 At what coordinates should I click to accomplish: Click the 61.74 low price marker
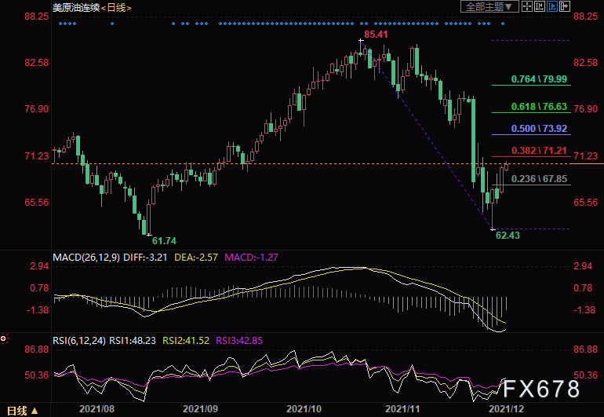(x=164, y=241)
